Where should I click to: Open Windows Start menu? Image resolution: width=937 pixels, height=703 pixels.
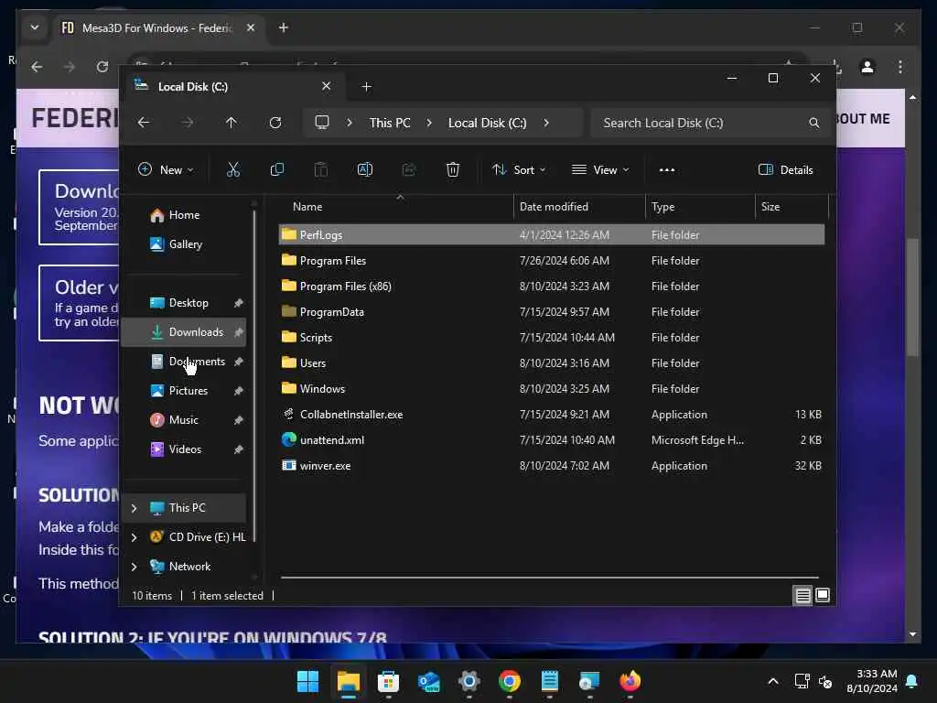coord(307,681)
